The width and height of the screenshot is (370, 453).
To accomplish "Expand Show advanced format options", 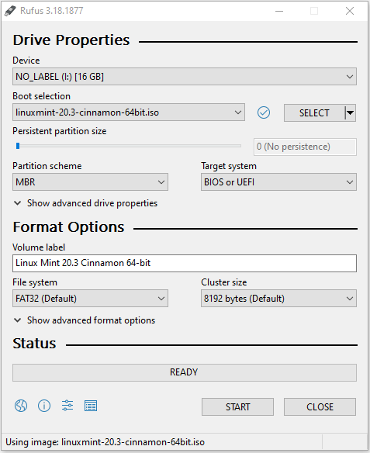I will (85, 320).
